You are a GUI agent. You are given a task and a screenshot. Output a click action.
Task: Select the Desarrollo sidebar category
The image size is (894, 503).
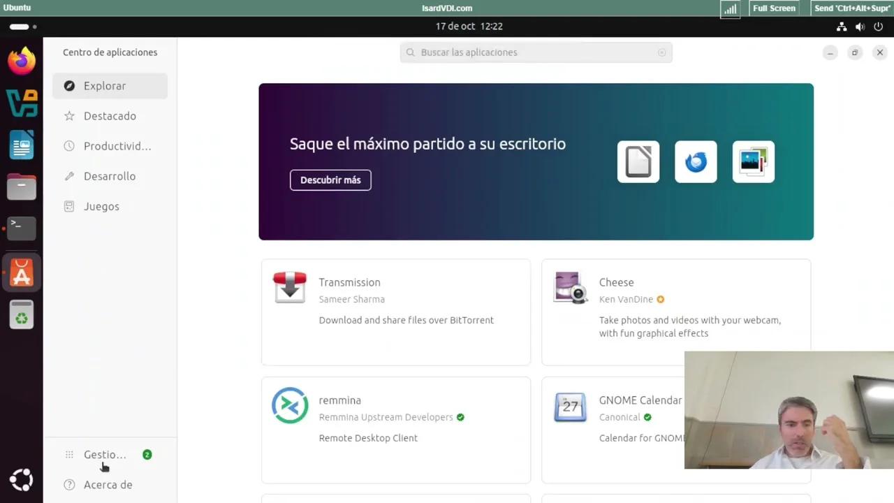pyautogui.click(x=110, y=176)
